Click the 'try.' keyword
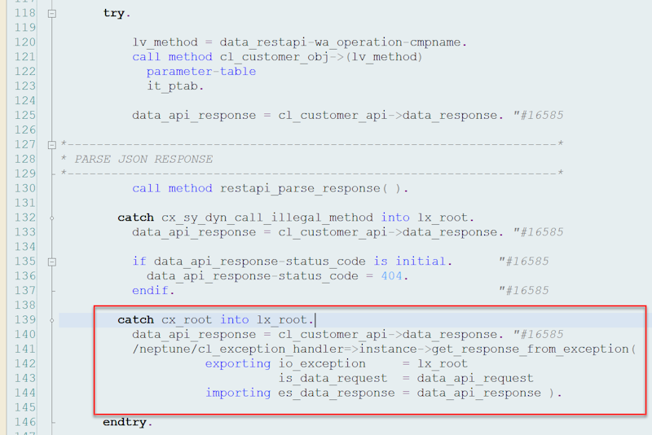The height and width of the screenshot is (435, 652). coord(117,13)
